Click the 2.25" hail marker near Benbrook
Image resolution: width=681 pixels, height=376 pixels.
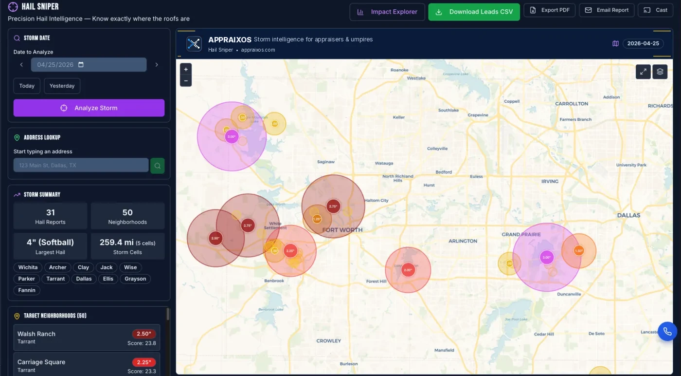tap(290, 251)
